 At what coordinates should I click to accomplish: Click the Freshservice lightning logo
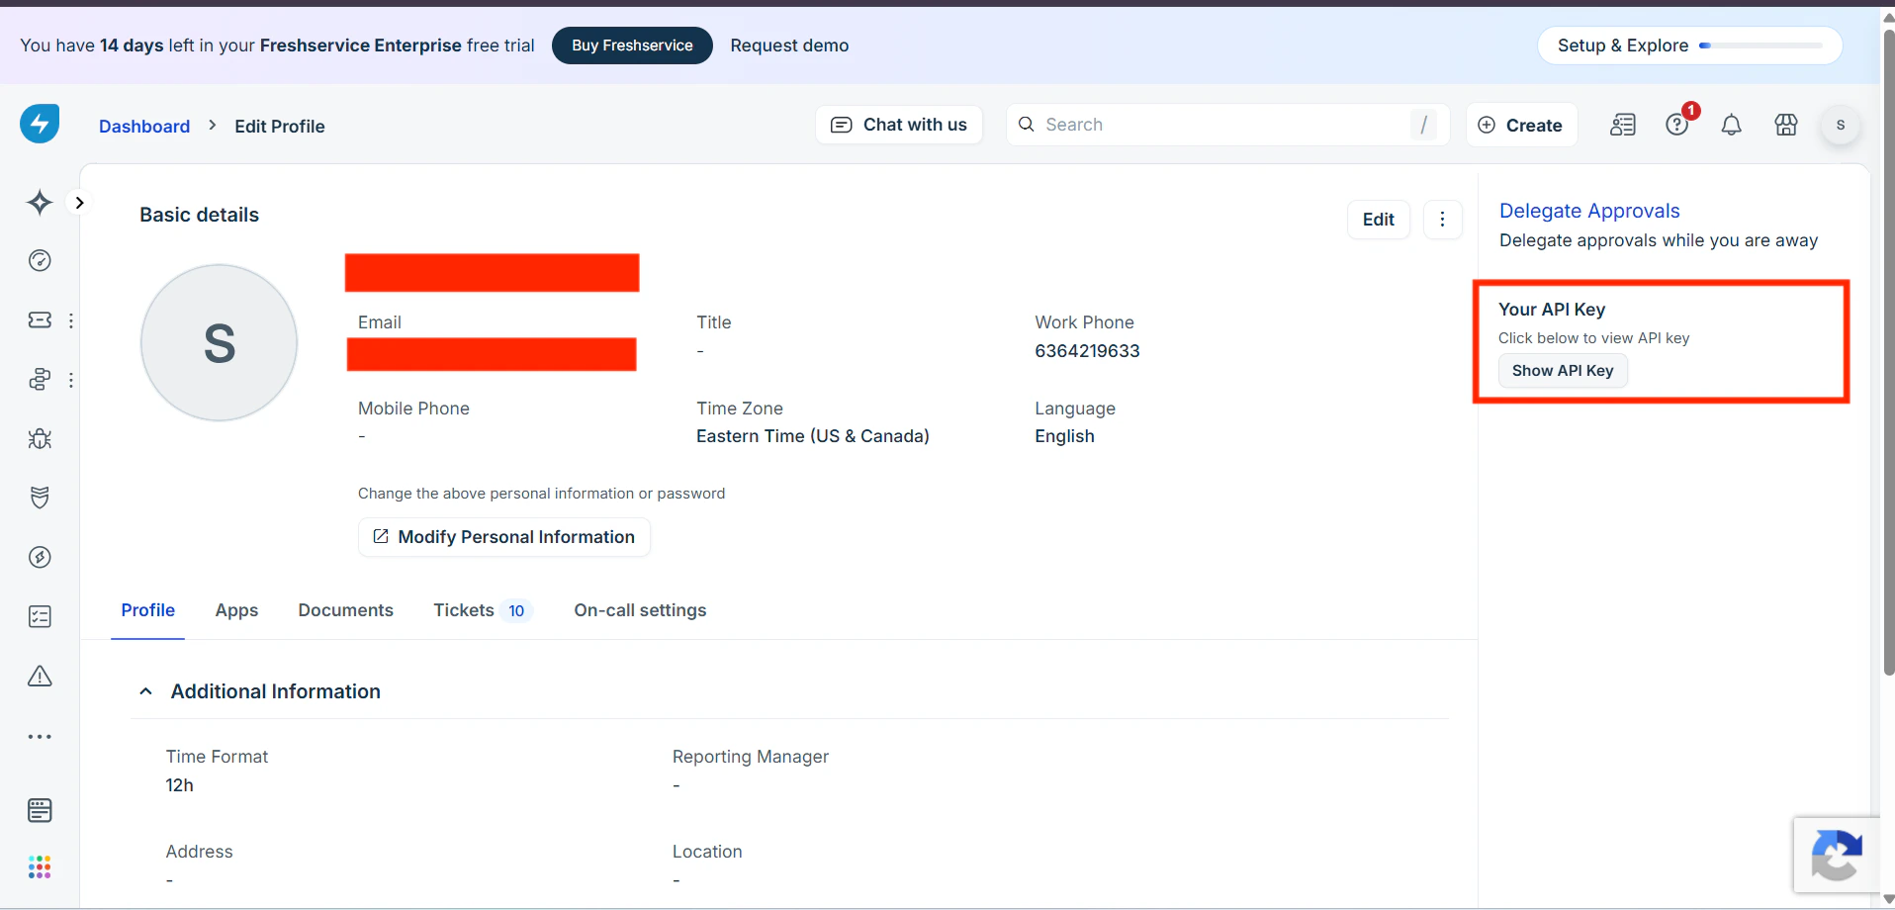click(x=40, y=124)
